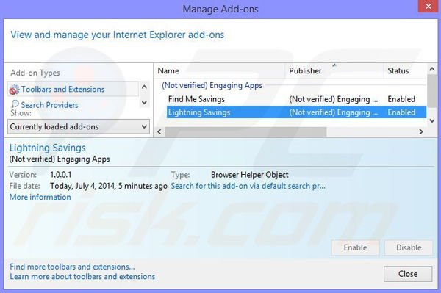Image resolution: width=441 pixels, height=293 pixels.
Task: Click the Enable button
Action: coord(355,247)
